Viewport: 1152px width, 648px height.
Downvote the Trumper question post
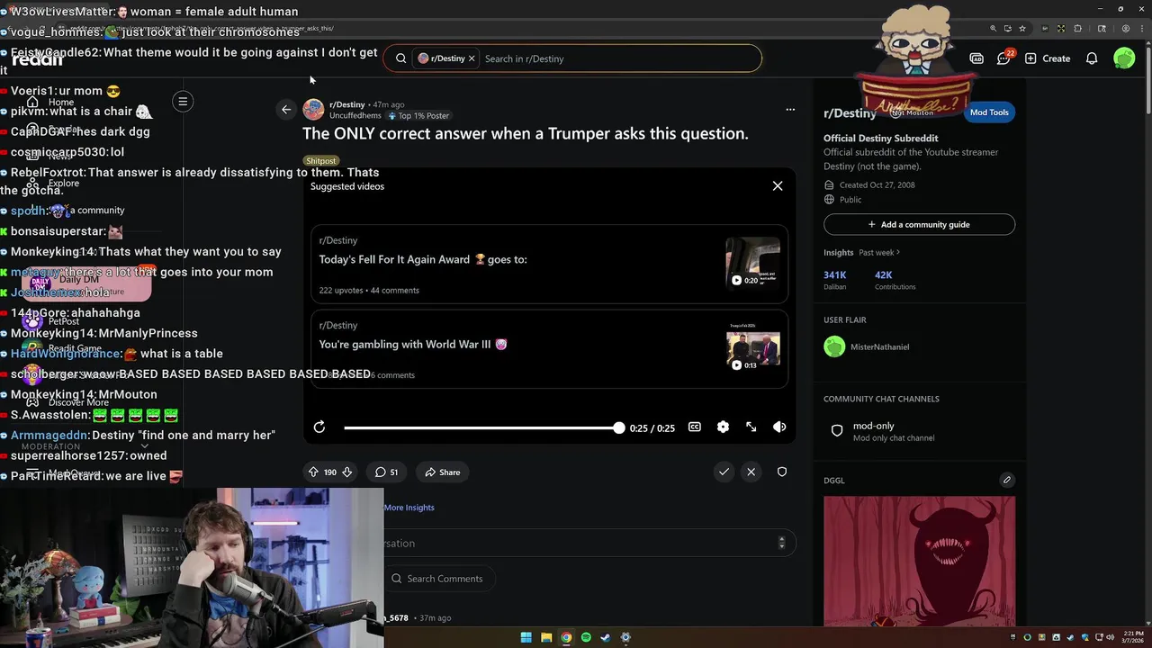point(346,472)
